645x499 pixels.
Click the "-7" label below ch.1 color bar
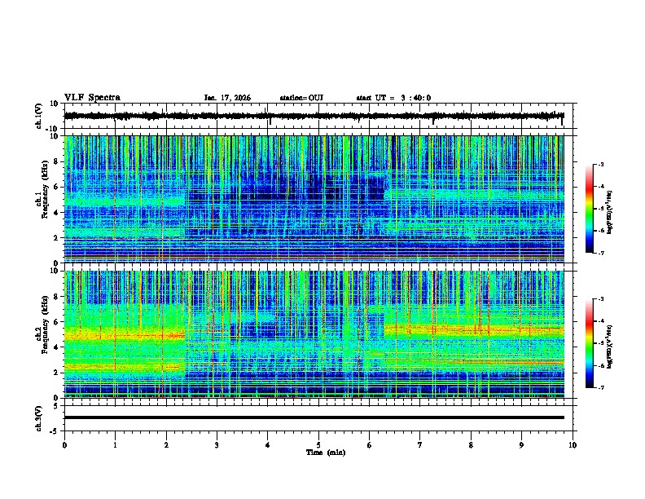[x=600, y=253]
